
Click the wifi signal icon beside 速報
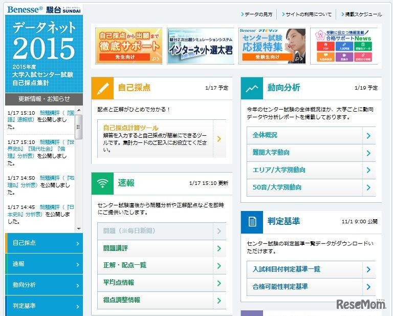(102, 183)
